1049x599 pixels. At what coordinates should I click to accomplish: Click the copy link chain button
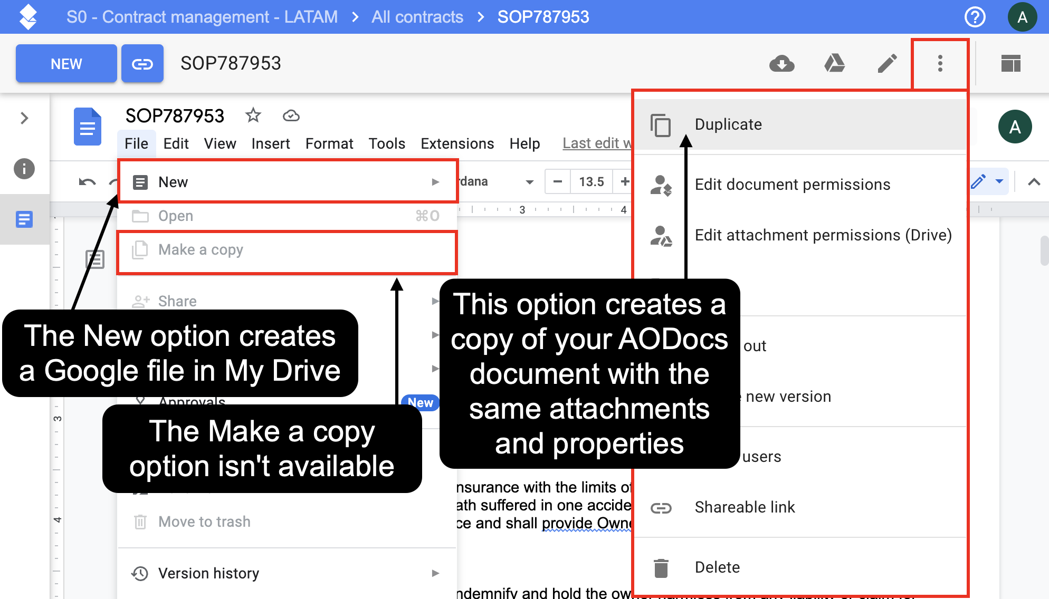(142, 64)
